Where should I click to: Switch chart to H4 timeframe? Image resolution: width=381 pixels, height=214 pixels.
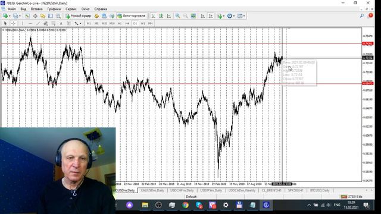tap(127, 23)
